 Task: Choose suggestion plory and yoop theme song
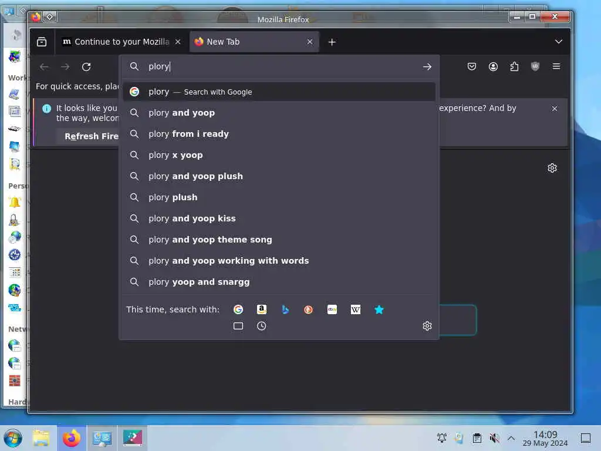tap(279, 240)
